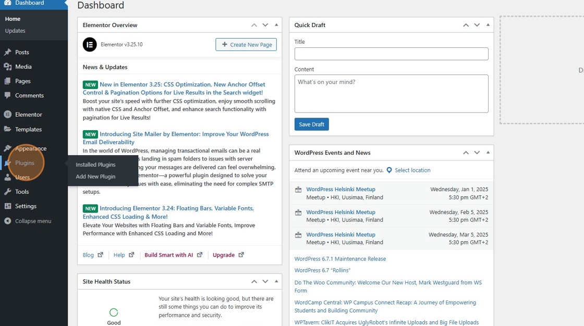Click the Upgrade link
The image size is (584, 326).
coord(224,255)
